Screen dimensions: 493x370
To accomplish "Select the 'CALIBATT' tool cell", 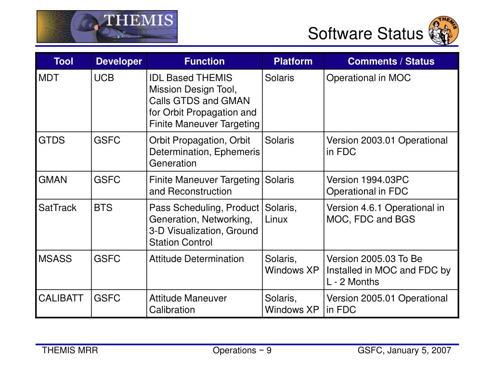I will (64, 304).
